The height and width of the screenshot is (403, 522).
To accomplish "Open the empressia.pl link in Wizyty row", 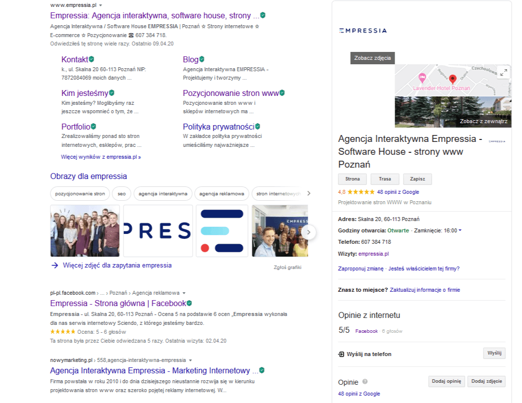I will tap(373, 254).
